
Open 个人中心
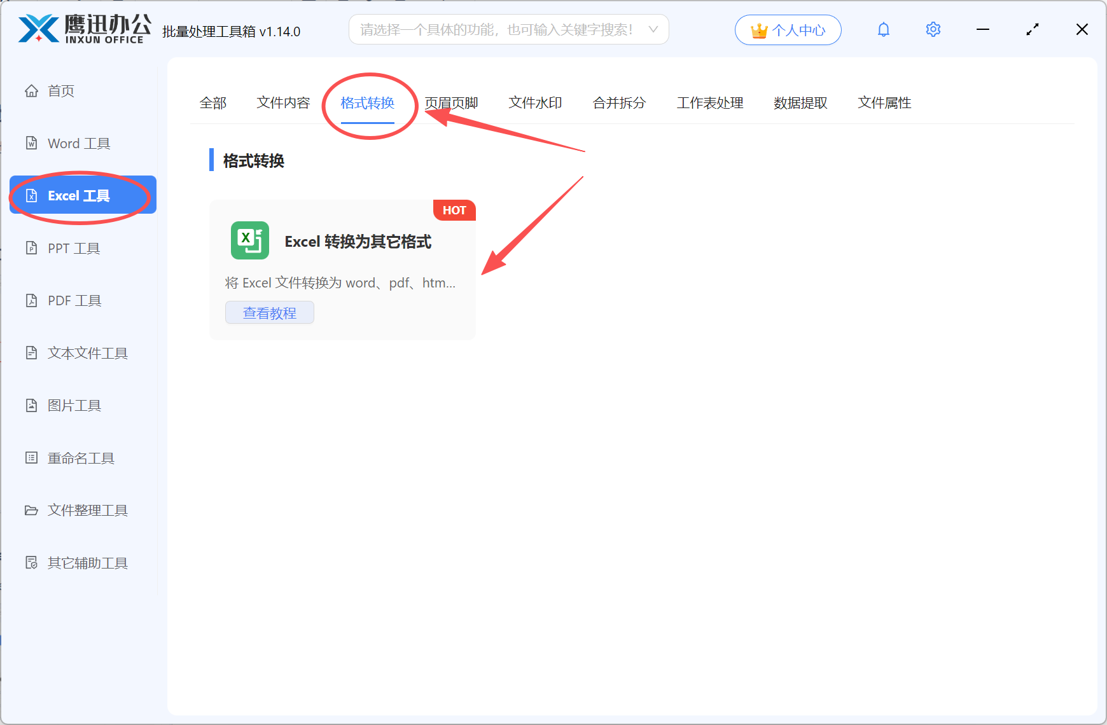[788, 29]
